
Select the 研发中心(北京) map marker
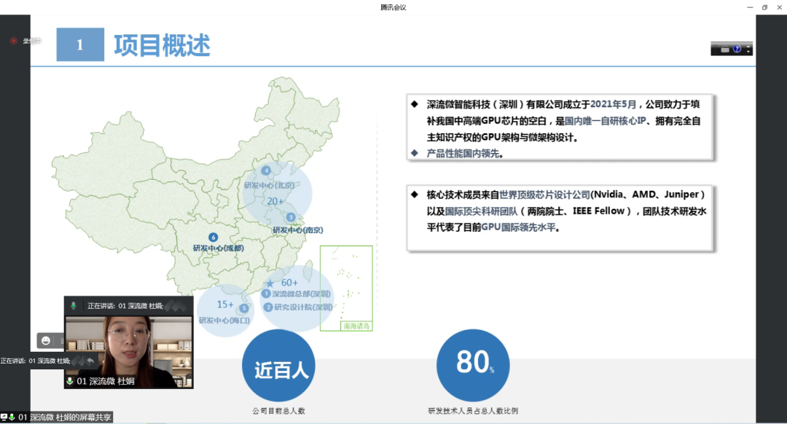click(266, 170)
